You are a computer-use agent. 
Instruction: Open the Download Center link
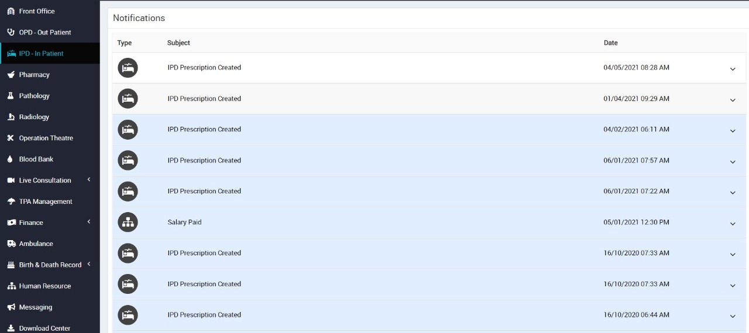44,328
